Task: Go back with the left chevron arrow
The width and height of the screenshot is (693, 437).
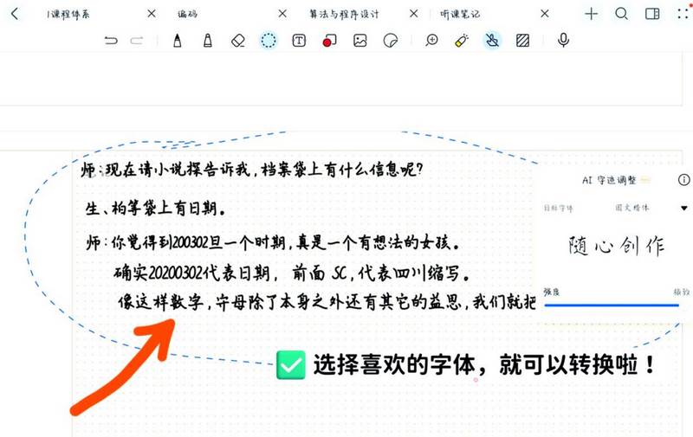Action: coord(15,14)
